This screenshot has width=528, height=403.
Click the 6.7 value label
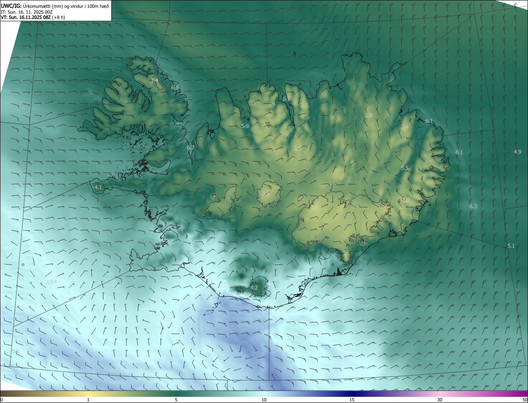click(x=190, y=148)
